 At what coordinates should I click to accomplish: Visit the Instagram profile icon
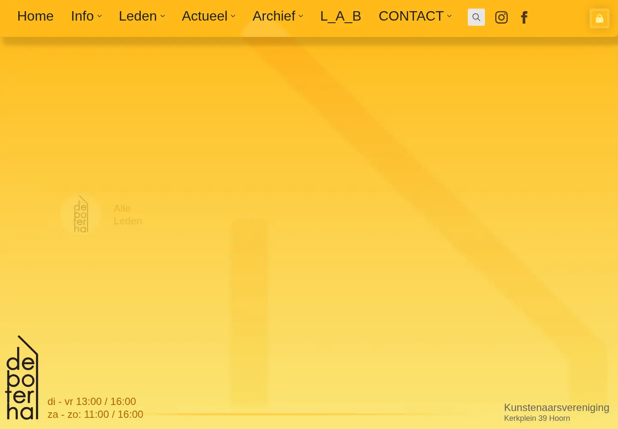501,17
